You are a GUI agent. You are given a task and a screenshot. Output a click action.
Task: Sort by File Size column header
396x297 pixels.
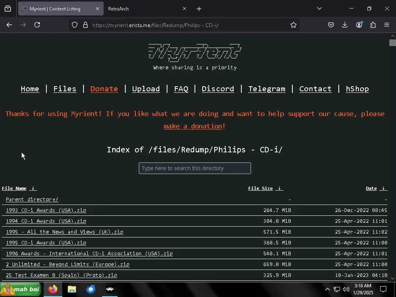click(x=260, y=188)
